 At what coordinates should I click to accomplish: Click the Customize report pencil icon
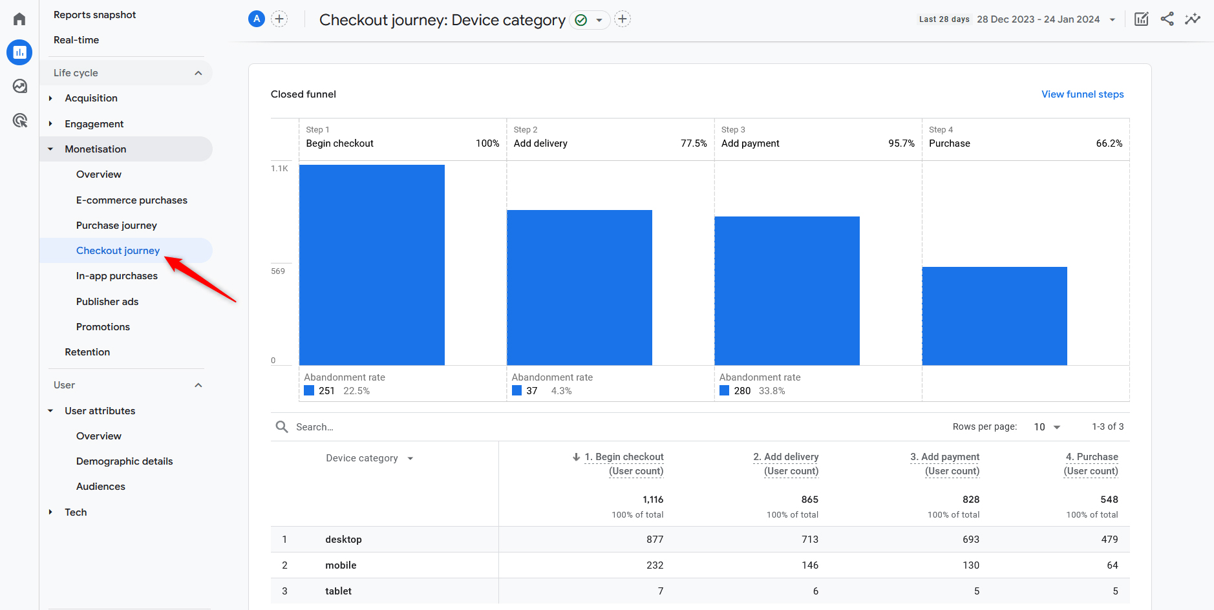pyautogui.click(x=1140, y=19)
